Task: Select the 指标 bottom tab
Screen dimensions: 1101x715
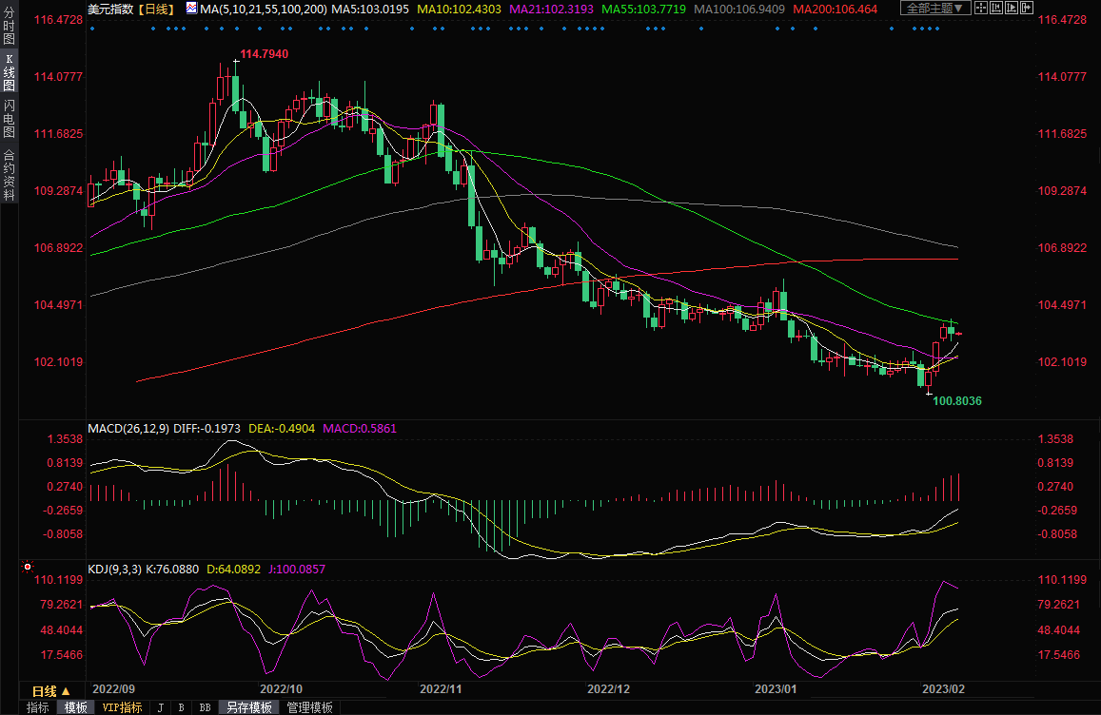Action: click(37, 707)
